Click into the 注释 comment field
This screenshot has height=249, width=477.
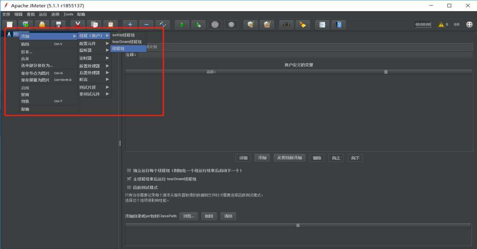tap(304, 55)
